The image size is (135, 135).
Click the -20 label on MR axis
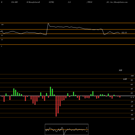[132, 102]
